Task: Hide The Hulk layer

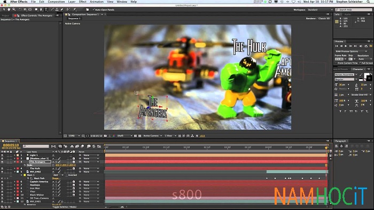Action: point(2,168)
